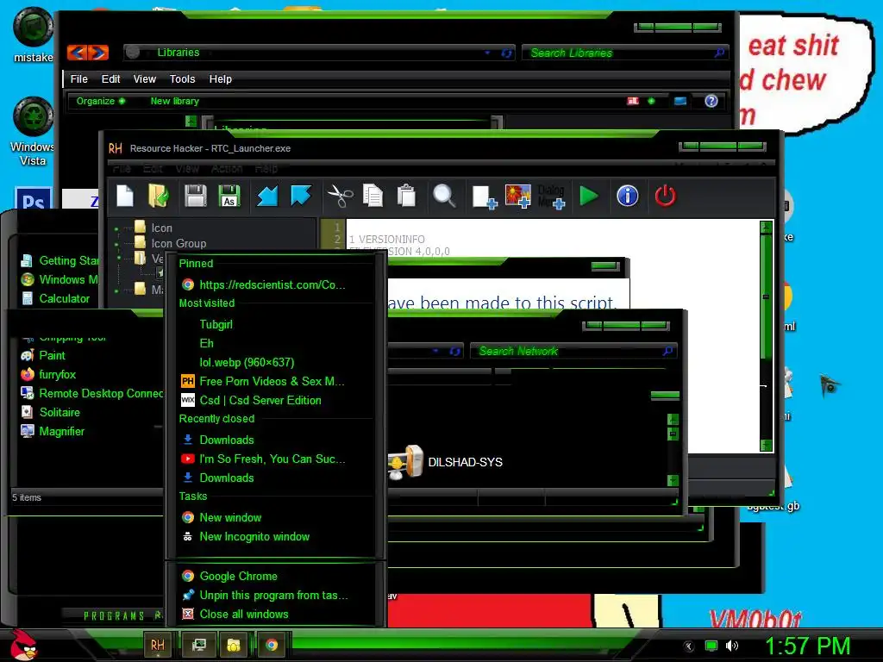This screenshot has width=883, height=662.
Task: Open Windows Vista recycle desktop icon
Action: point(33,132)
